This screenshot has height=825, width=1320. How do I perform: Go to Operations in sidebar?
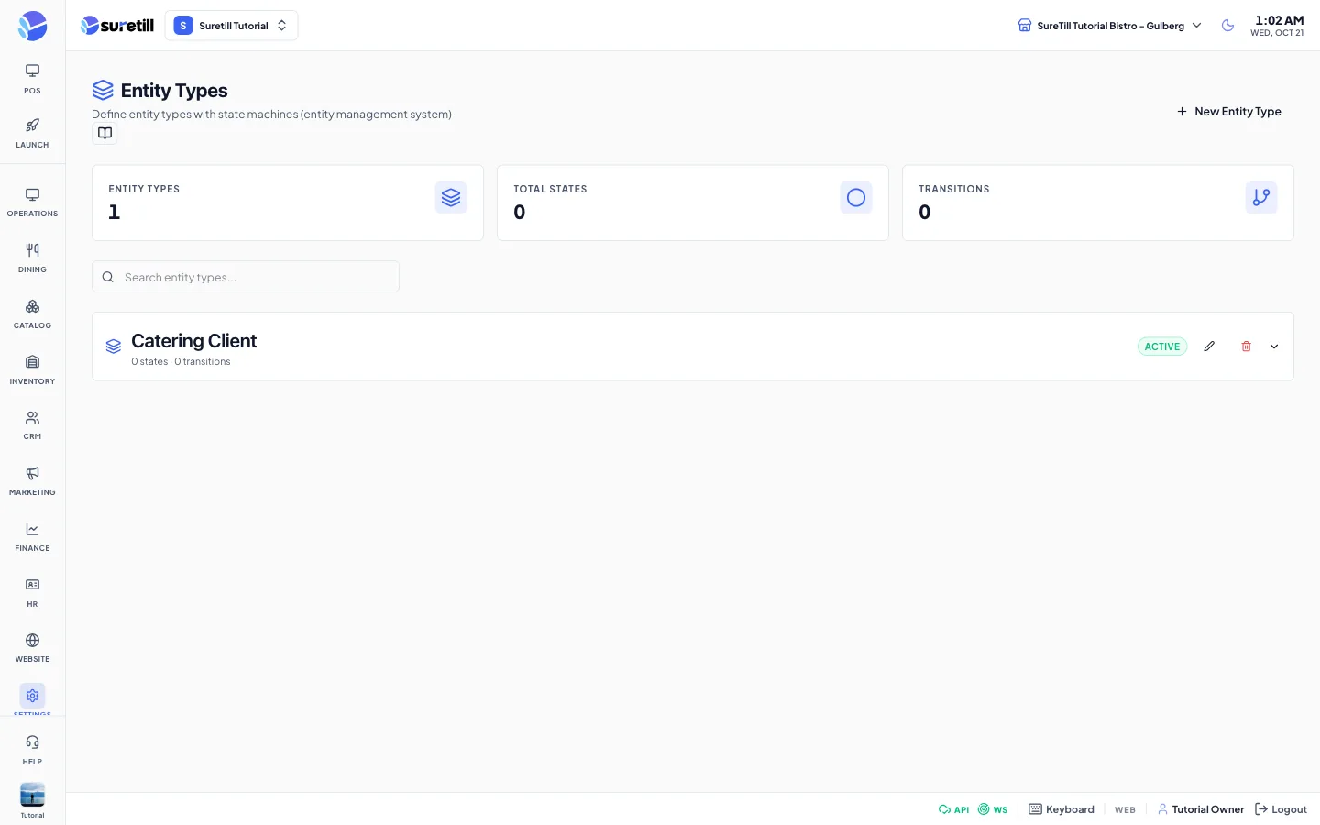point(32,203)
